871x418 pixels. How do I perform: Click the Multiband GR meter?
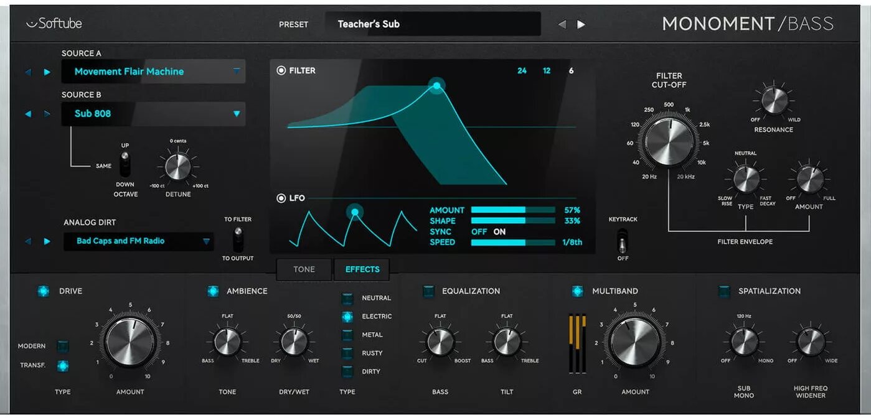pos(577,345)
